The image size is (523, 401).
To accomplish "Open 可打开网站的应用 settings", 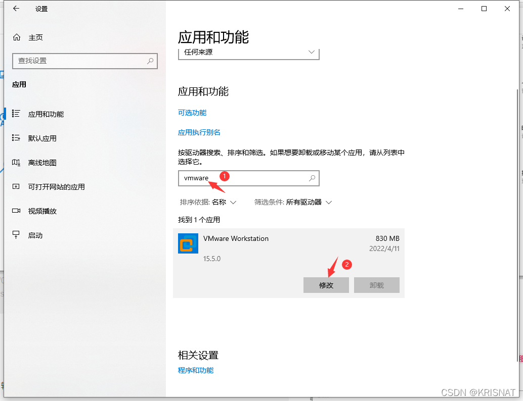I will click(x=57, y=187).
